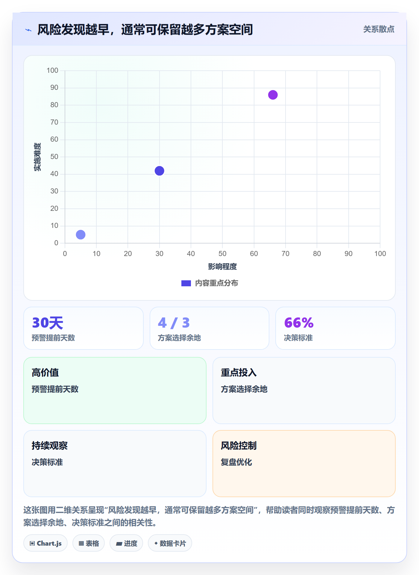Click the 数据卡片 tag chip

coord(170,543)
